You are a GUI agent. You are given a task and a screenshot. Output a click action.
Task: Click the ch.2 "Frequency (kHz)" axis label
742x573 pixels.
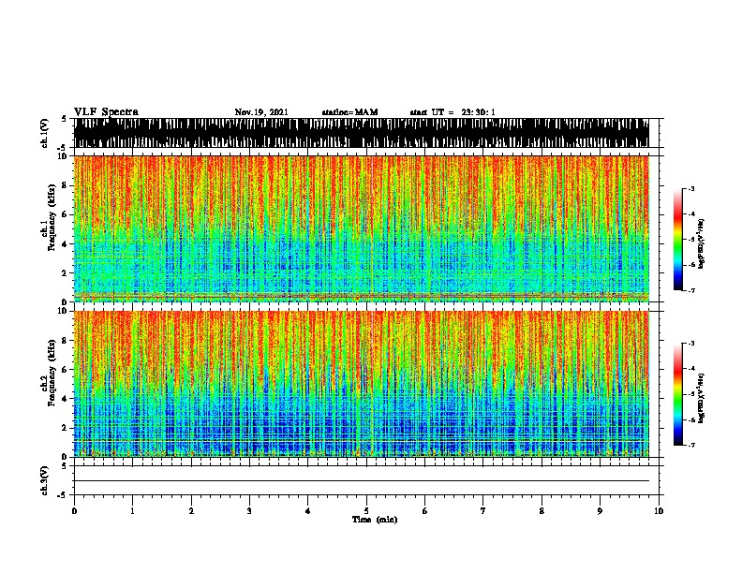[52, 373]
